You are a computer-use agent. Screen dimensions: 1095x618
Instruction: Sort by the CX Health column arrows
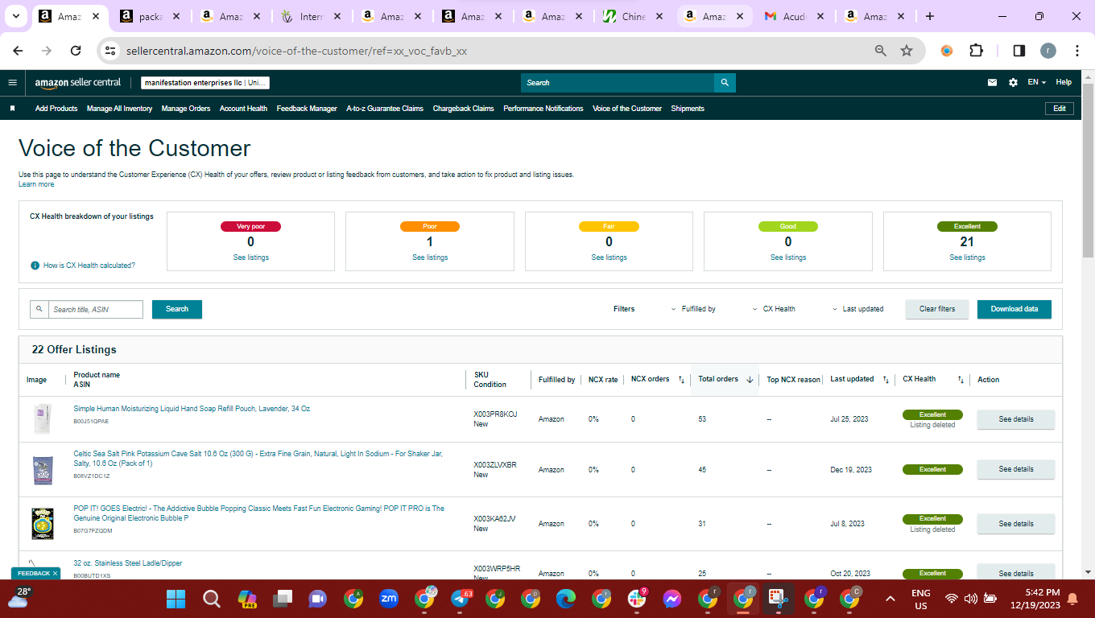(961, 379)
